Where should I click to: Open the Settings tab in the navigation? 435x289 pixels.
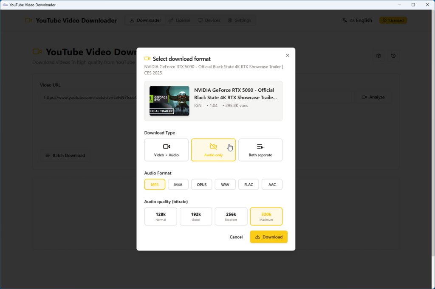pos(240,20)
